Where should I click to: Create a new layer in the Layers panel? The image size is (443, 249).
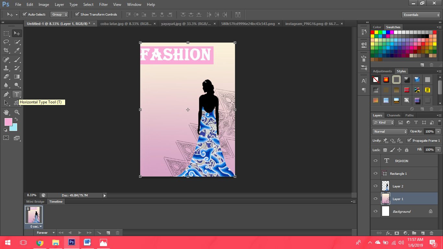(423, 233)
